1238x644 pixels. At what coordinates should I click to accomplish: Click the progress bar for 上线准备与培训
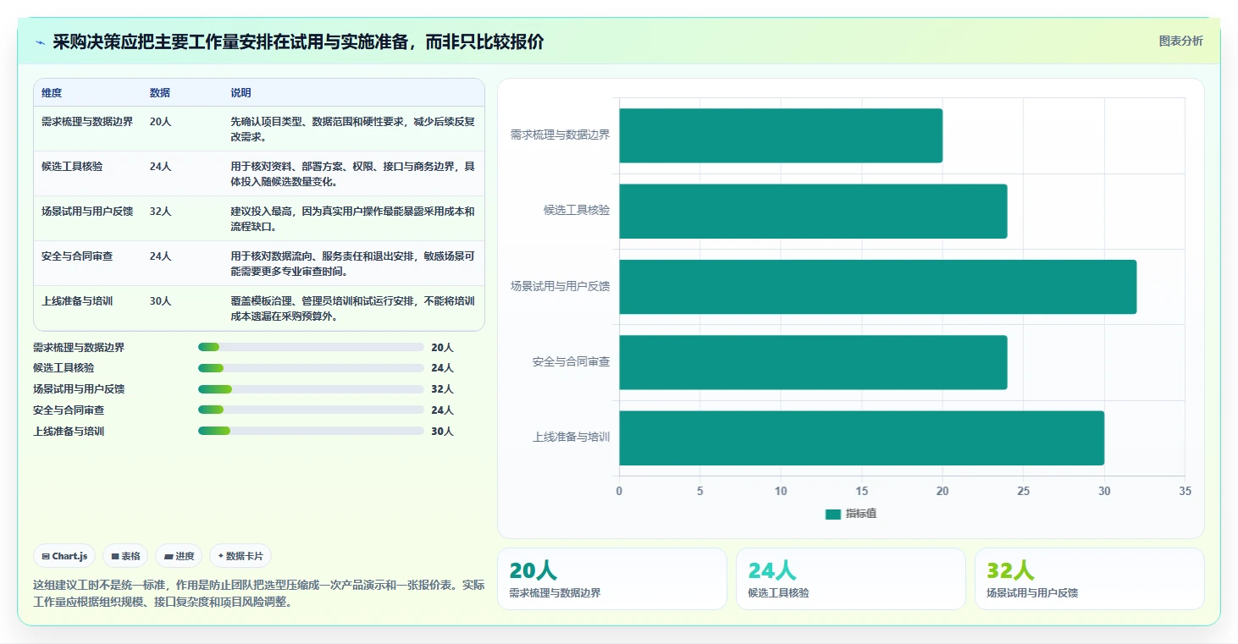pyautogui.click(x=311, y=431)
